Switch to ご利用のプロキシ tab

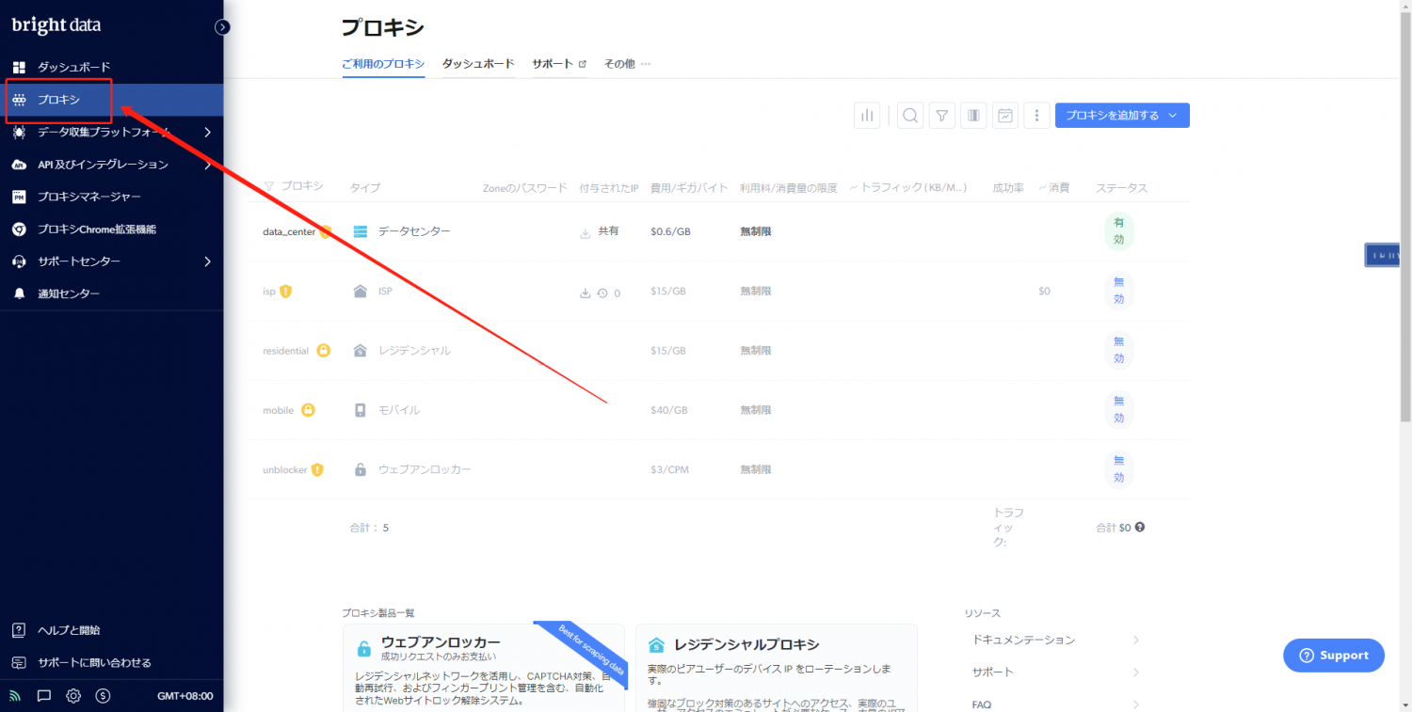coord(383,64)
